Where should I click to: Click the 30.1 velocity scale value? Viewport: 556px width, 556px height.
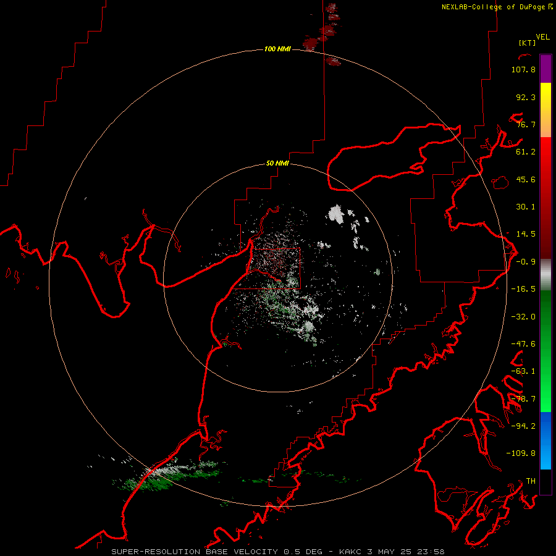(526, 207)
